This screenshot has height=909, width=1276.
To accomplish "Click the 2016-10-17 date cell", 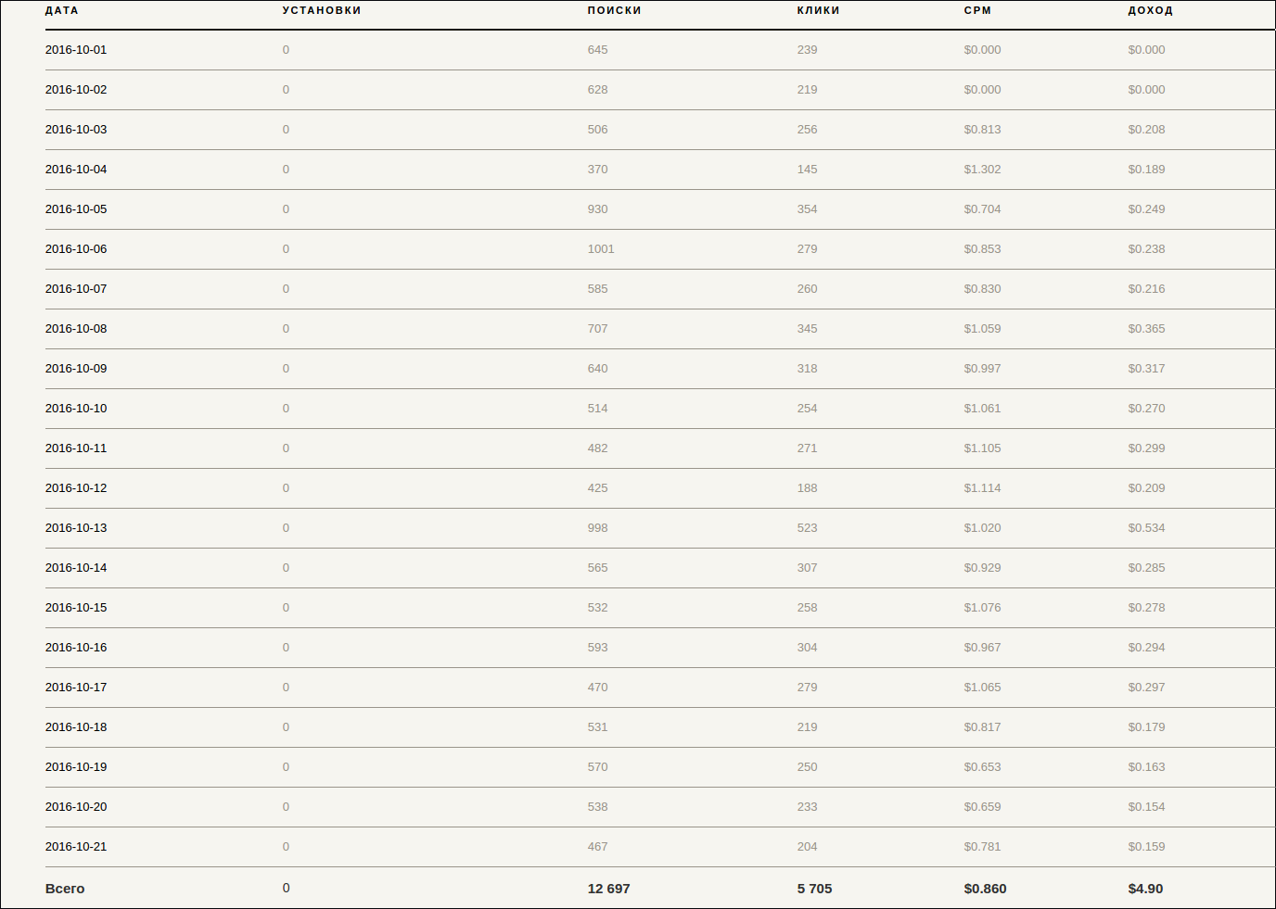I will click(76, 688).
